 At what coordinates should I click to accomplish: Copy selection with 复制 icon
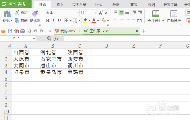pos(17,21)
